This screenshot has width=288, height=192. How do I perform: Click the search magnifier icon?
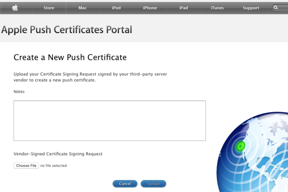pyautogui.click(x=275, y=8)
